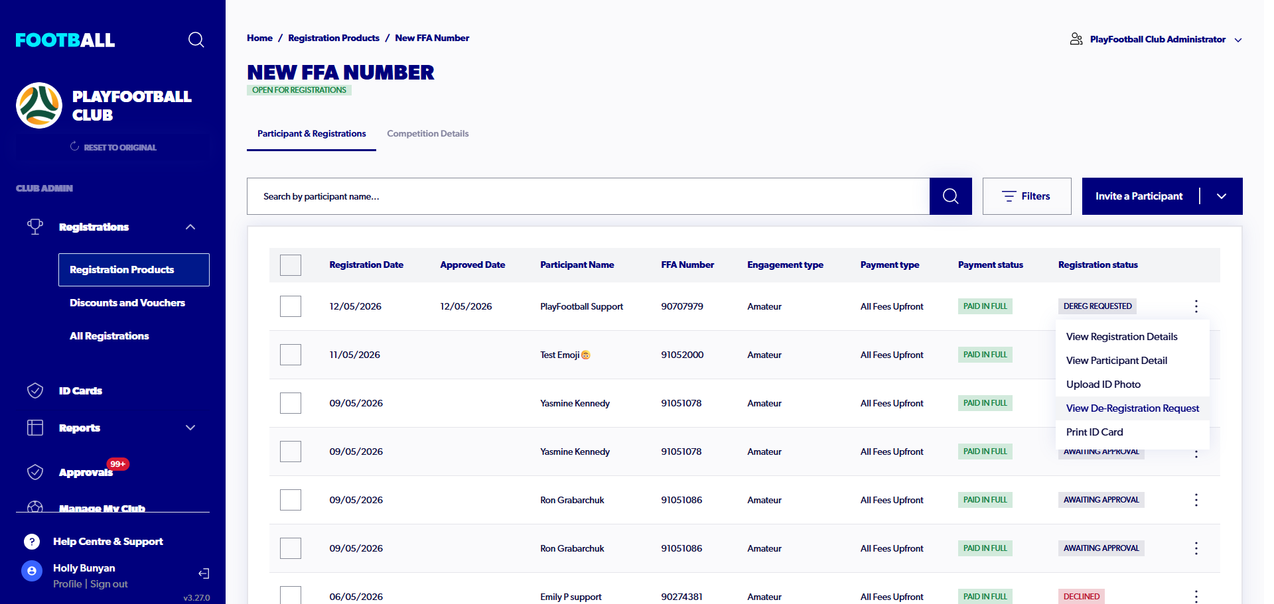Click the Approvals shield icon

pyautogui.click(x=35, y=472)
